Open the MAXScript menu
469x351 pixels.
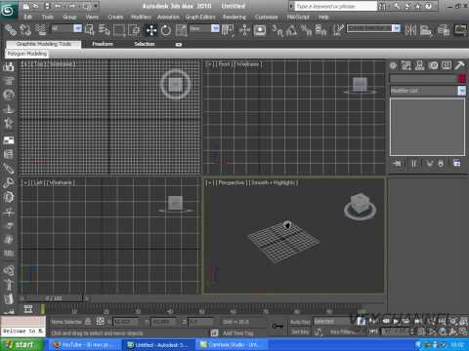298,17
